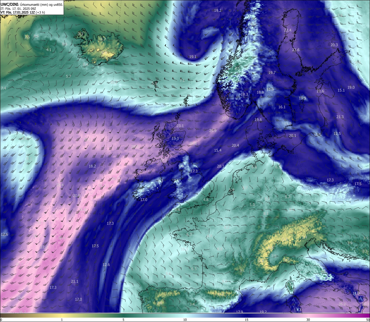
Task: Click the legend tick label '30'
Action: coord(308,320)
